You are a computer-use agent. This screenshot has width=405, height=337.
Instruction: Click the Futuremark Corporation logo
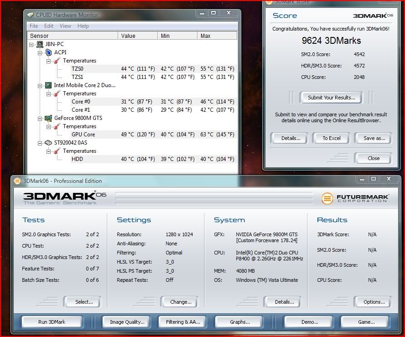(355, 198)
